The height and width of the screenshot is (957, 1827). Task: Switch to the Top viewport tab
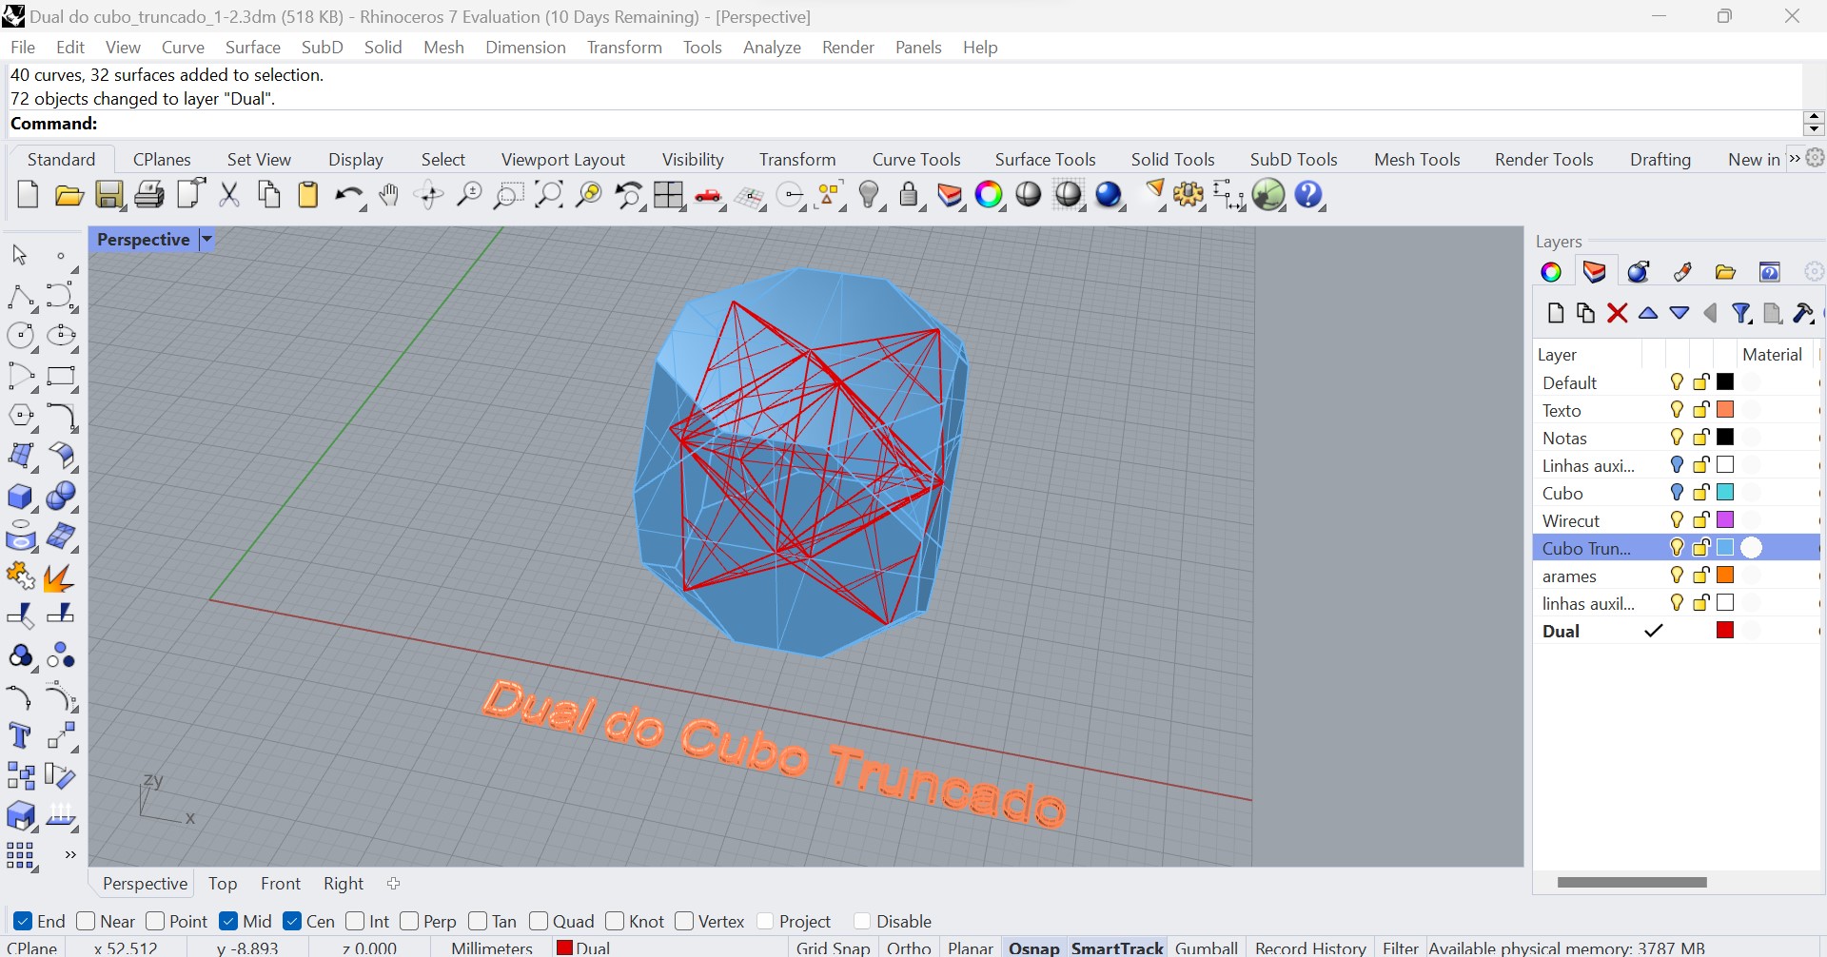click(223, 884)
